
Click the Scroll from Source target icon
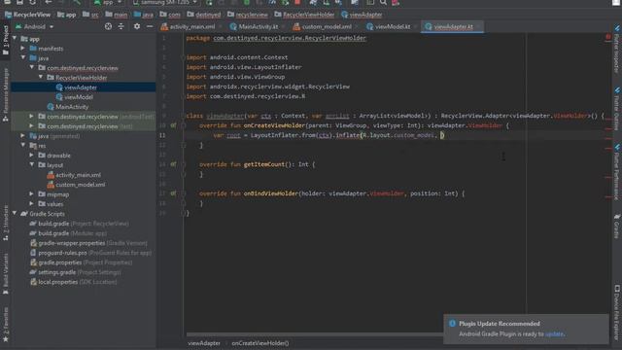pyautogui.click(x=108, y=26)
